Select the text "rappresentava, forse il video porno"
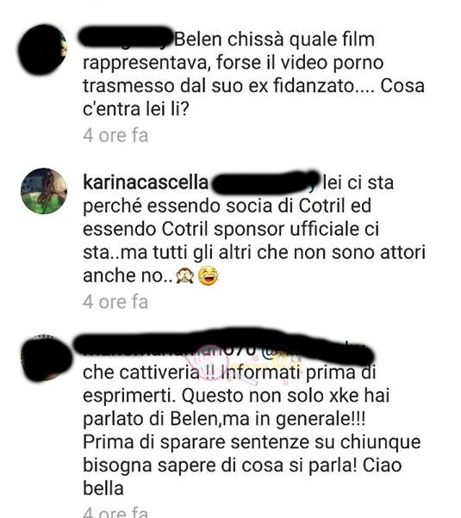461x518 pixels. [x=233, y=63]
